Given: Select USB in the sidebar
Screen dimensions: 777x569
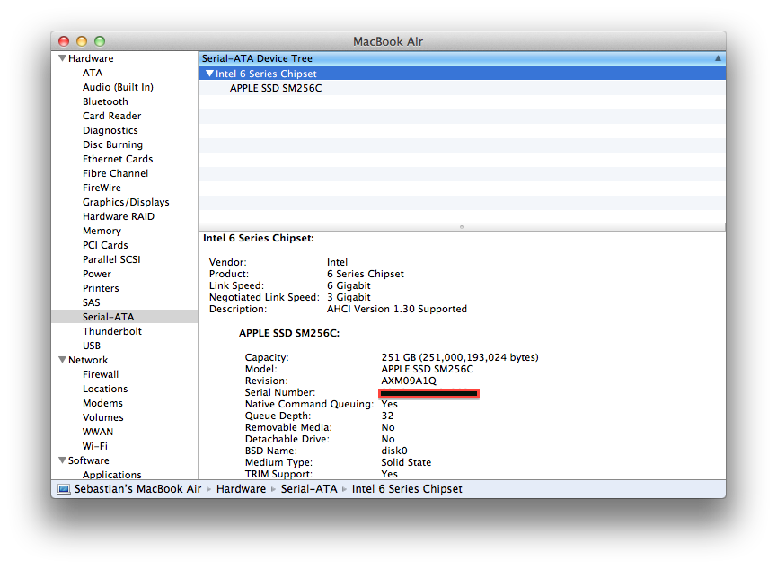Looking at the screenshot, I should click(x=92, y=346).
